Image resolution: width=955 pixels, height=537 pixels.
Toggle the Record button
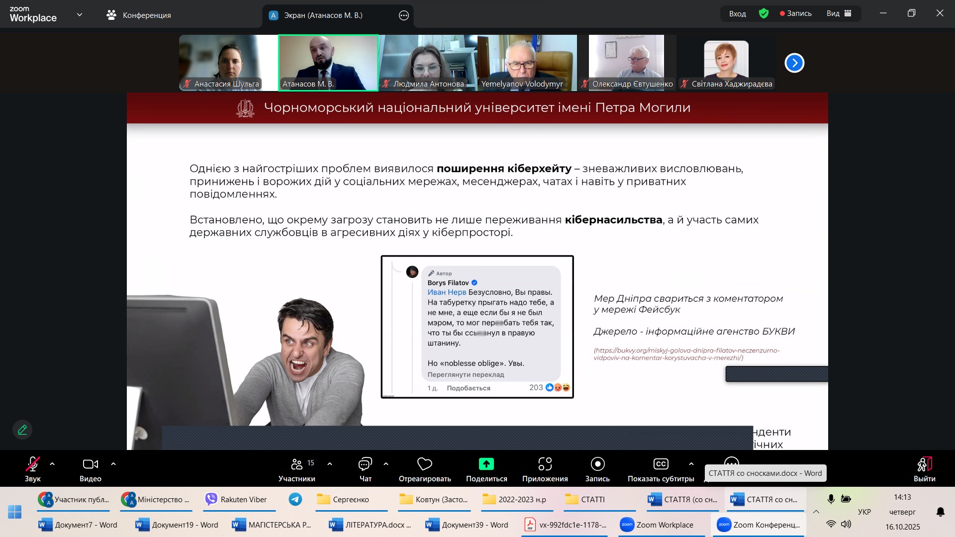pyautogui.click(x=597, y=464)
